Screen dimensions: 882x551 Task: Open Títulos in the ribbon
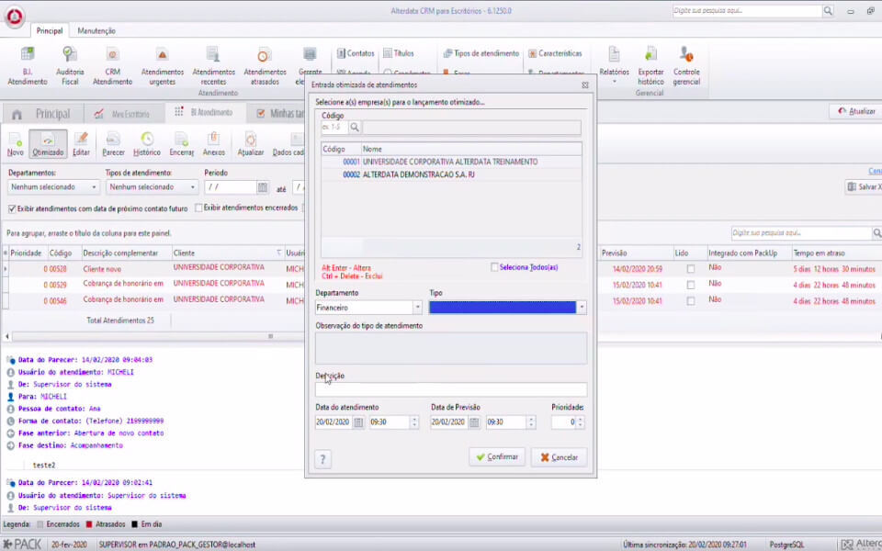[398, 53]
